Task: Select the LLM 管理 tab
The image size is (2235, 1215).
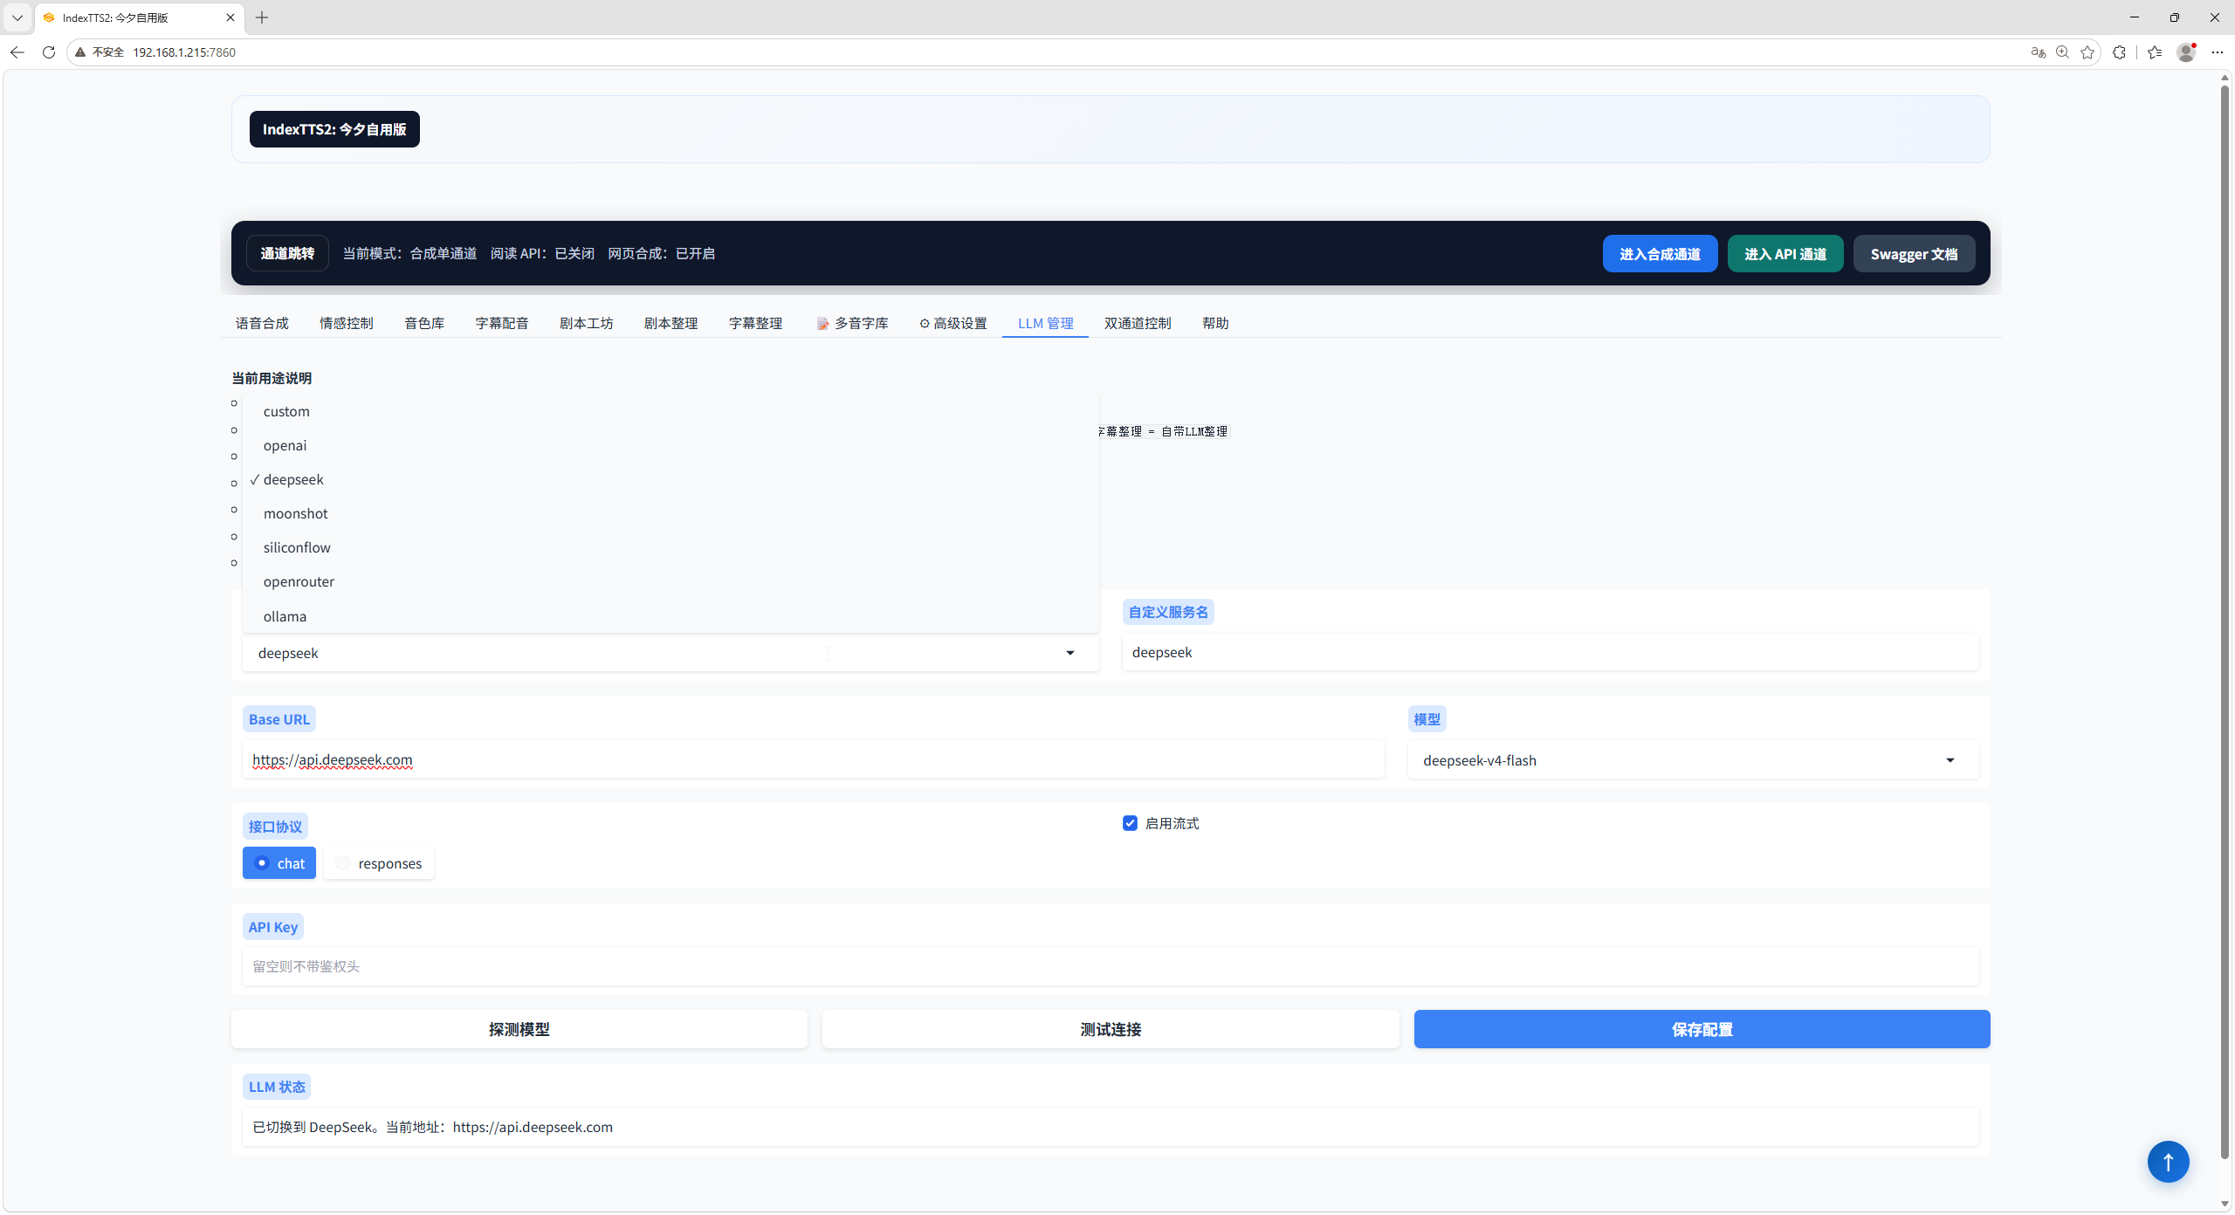Action: [1046, 323]
